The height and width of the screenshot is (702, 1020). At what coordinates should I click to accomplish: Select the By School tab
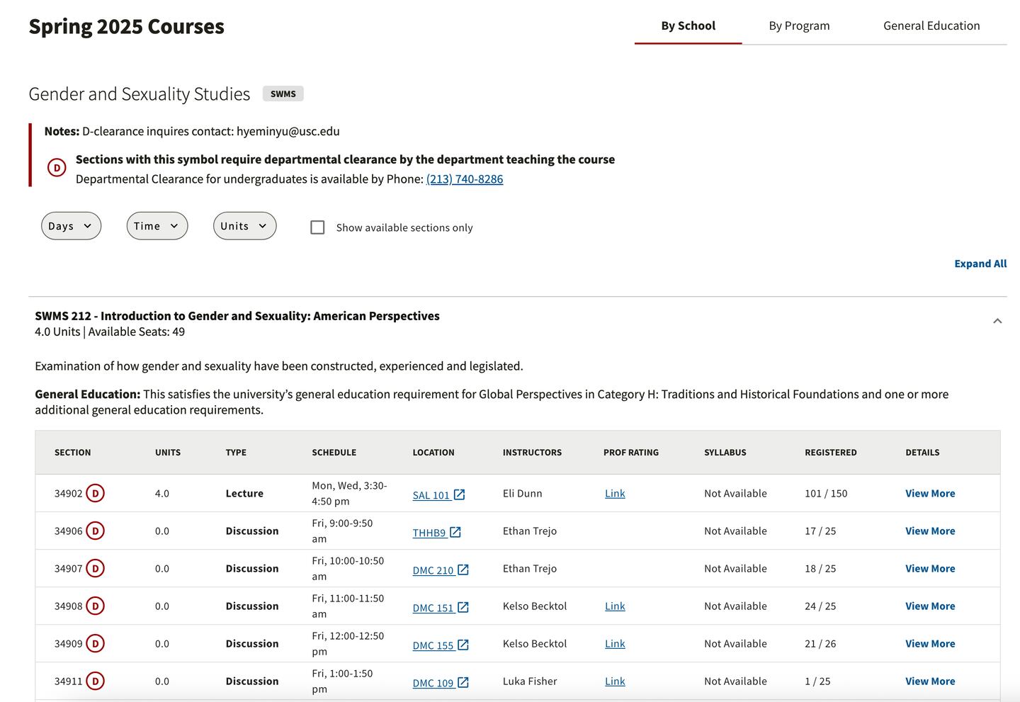pos(688,26)
